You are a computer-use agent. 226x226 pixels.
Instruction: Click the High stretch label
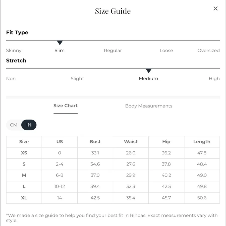point(214,79)
